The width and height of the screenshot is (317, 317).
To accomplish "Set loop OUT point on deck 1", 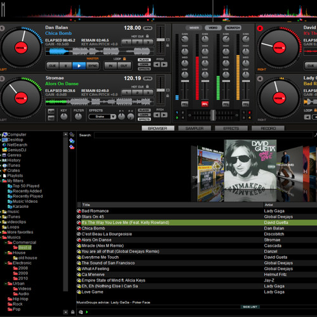I will click(124, 66).
